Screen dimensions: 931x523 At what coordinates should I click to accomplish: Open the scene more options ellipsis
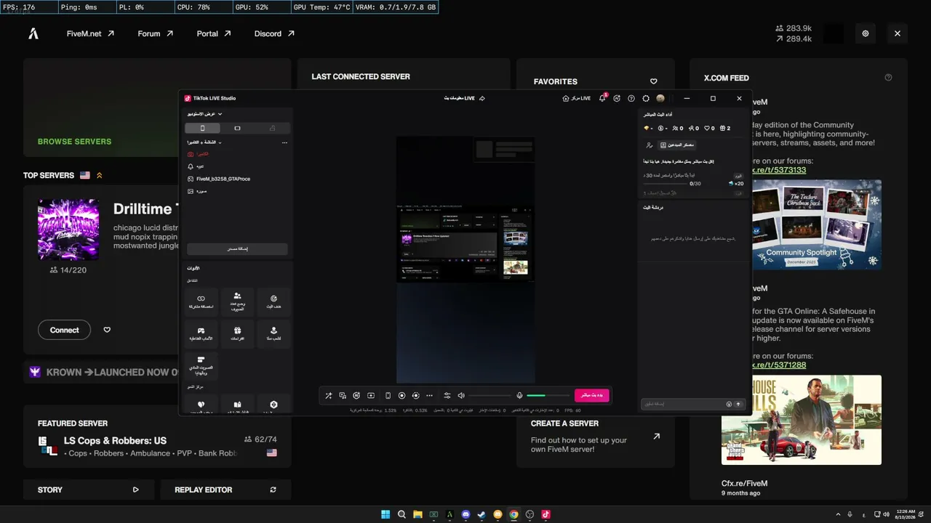(284, 142)
